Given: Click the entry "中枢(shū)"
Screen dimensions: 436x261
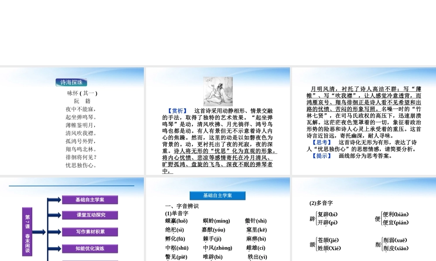Looking at the screenshot, I should click(x=177, y=248).
